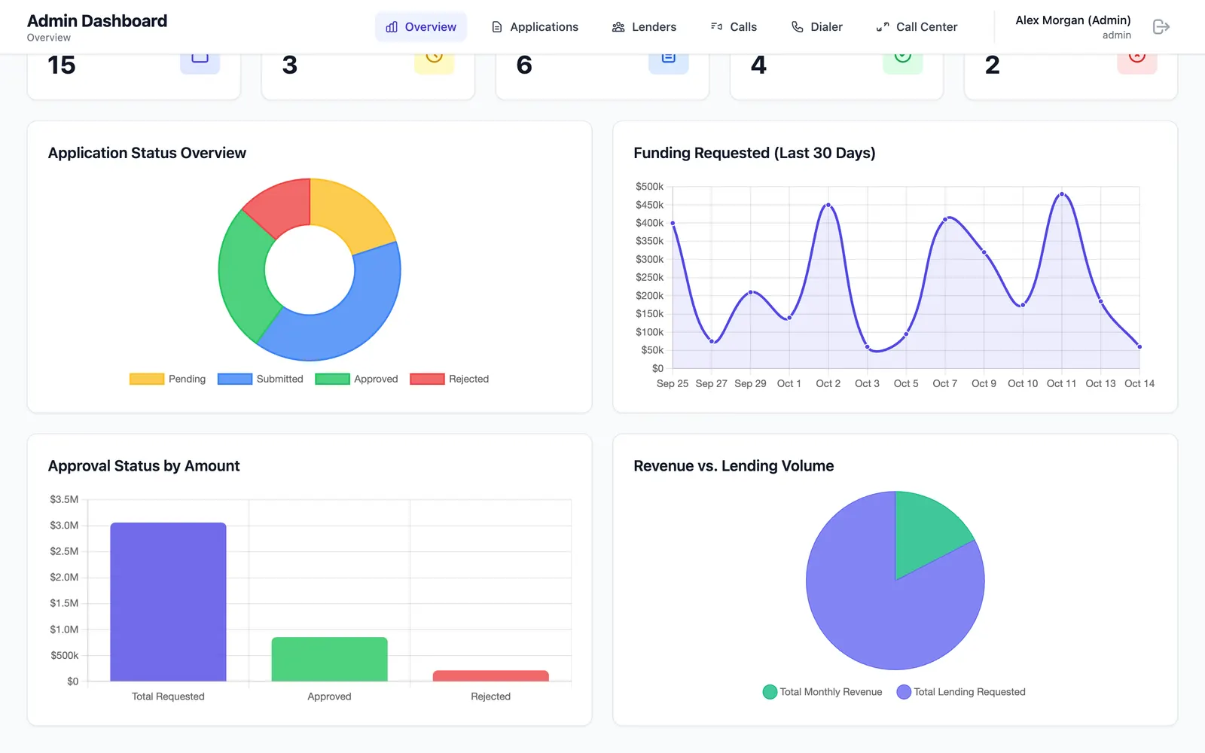This screenshot has height=753, width=1205.
Task: Click the yellow Pending donut segment
Action: coord(348,215)
